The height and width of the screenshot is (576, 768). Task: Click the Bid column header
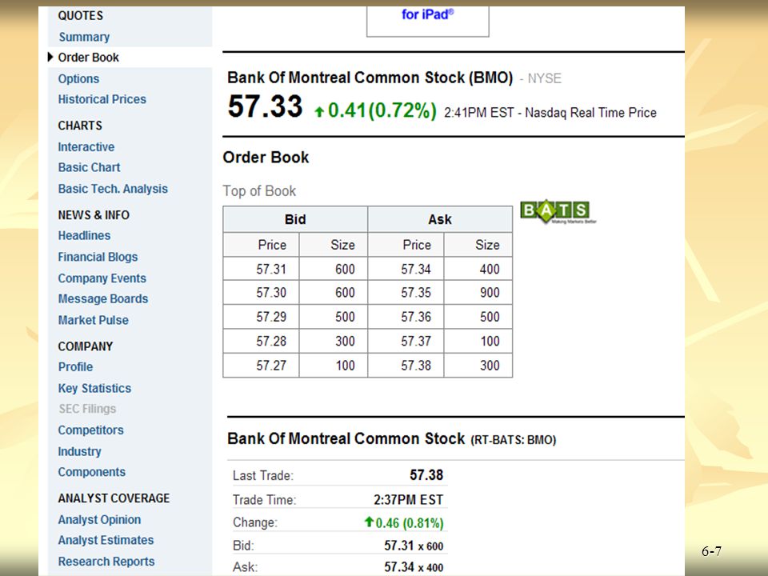pos(295,219)
